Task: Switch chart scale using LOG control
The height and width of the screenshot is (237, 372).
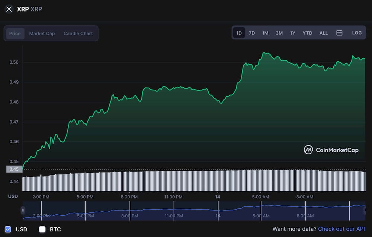Action: (357, 33)
